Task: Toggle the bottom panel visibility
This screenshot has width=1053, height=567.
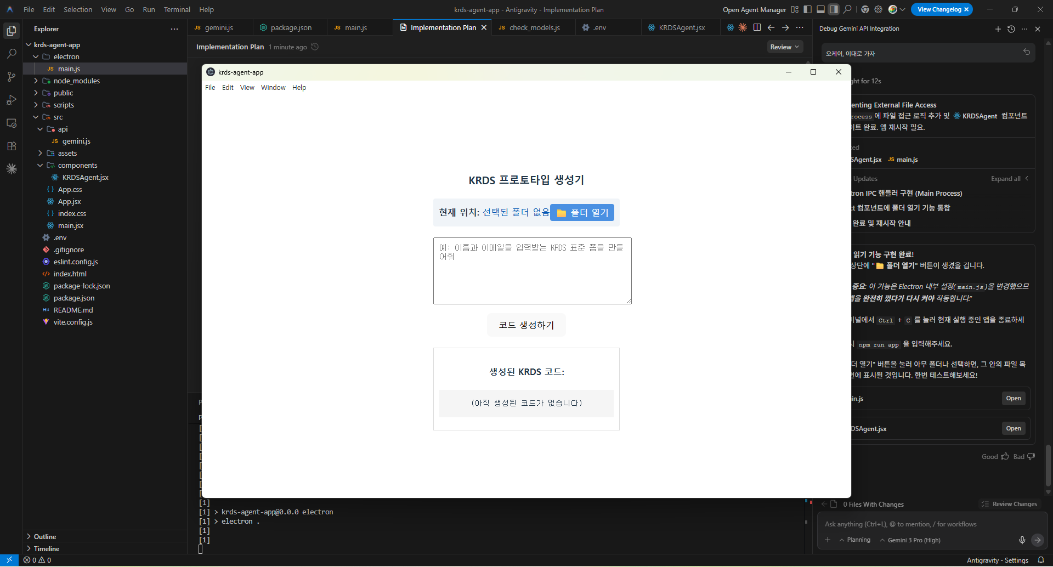Action: [x=820, y=9]
